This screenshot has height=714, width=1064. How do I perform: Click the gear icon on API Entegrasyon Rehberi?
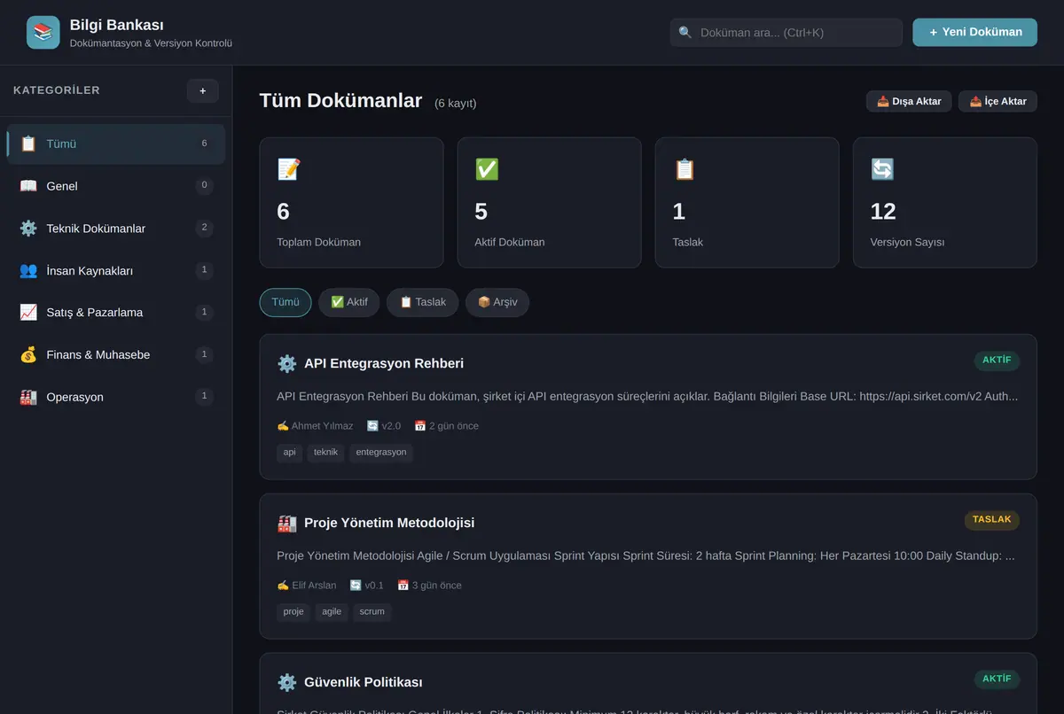[286, 363]
